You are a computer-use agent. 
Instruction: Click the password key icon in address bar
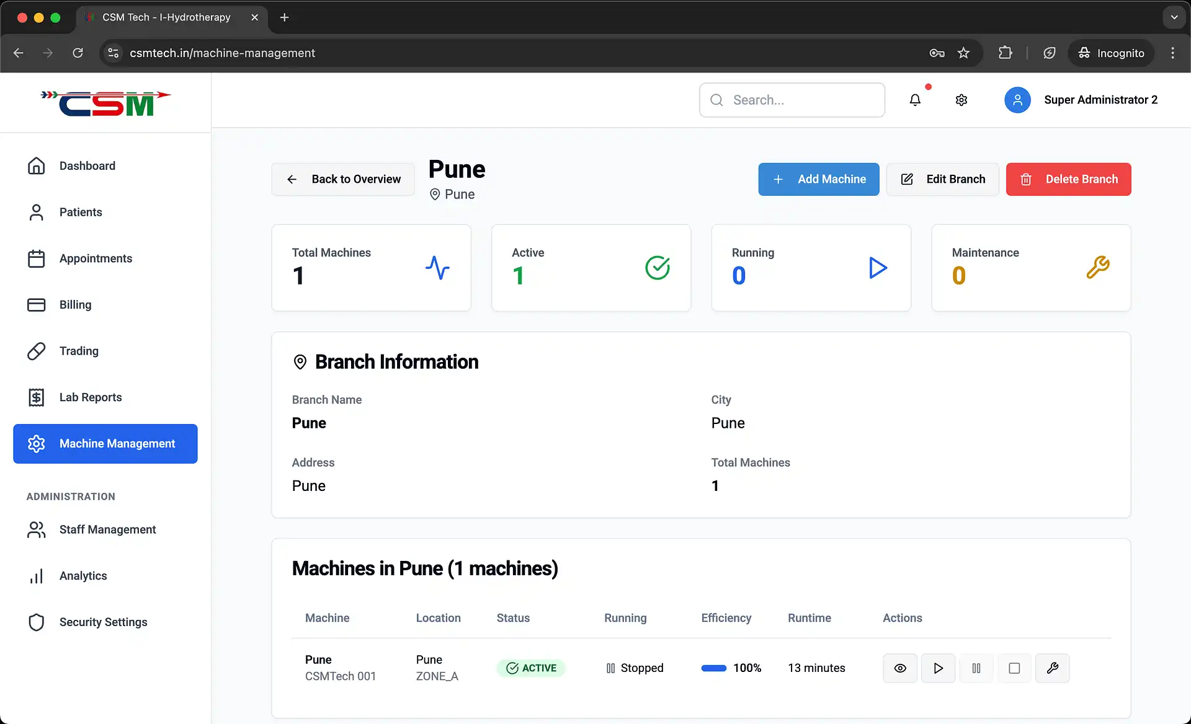click(x=937, y=53)
